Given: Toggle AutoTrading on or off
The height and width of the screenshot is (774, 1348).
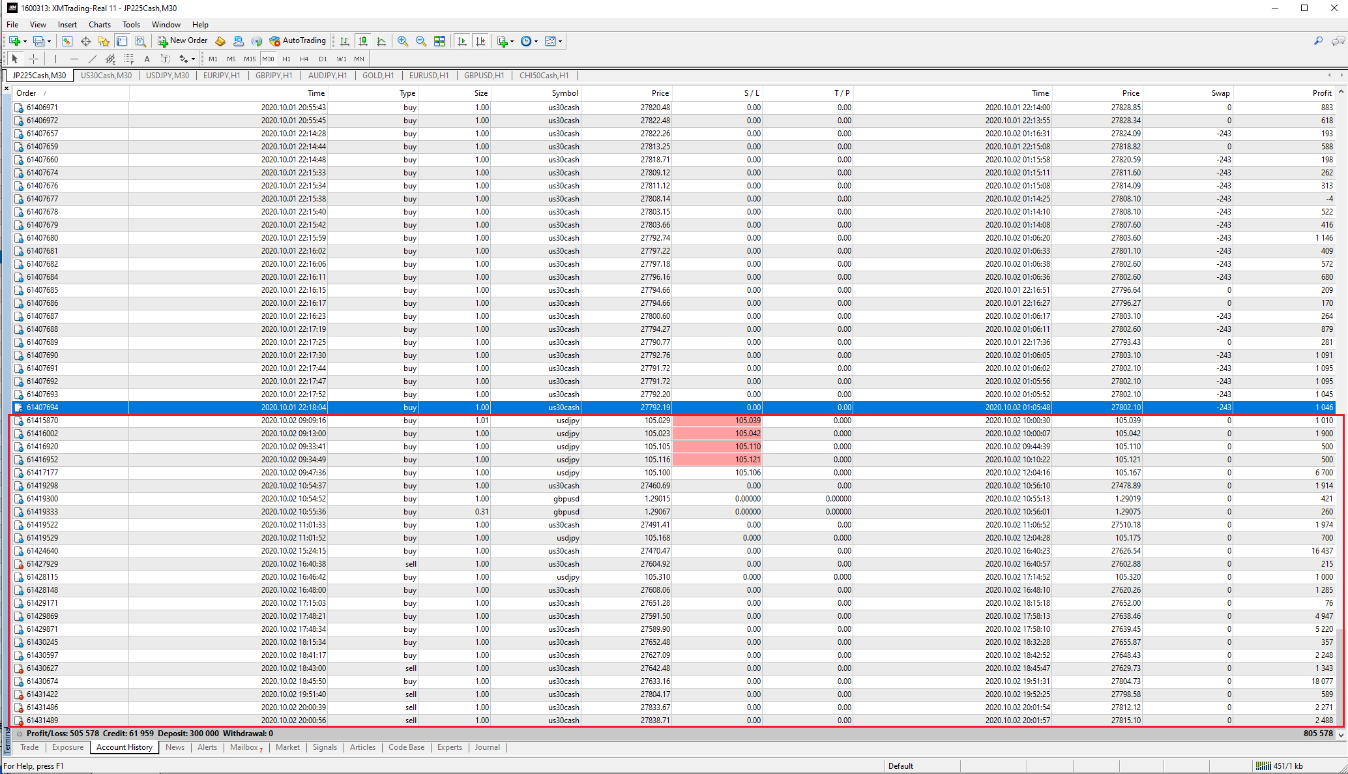Looking at the screenshot, I should point(298,40).
